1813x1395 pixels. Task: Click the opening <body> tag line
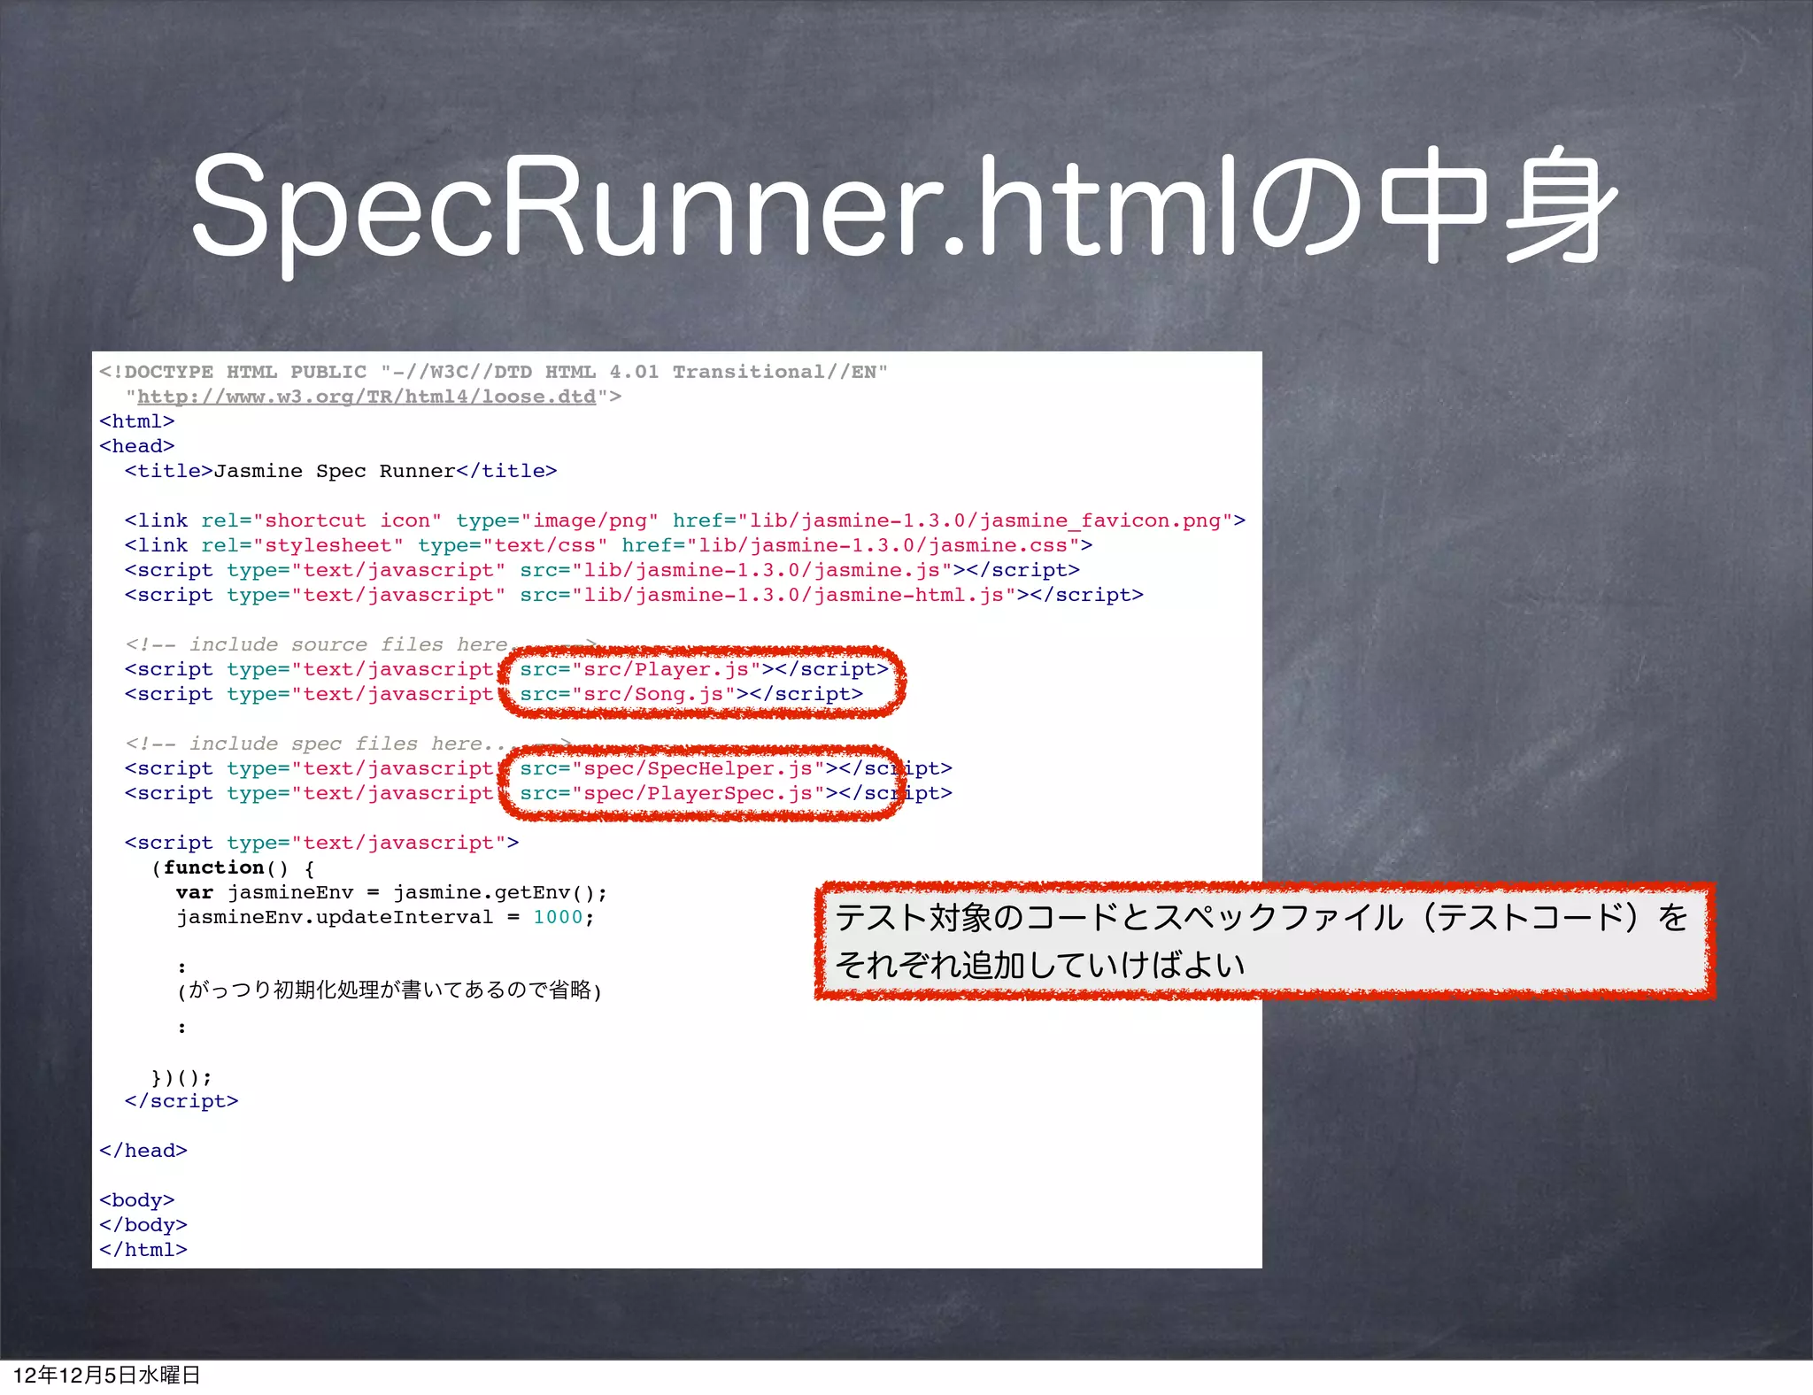[137, 1200]
